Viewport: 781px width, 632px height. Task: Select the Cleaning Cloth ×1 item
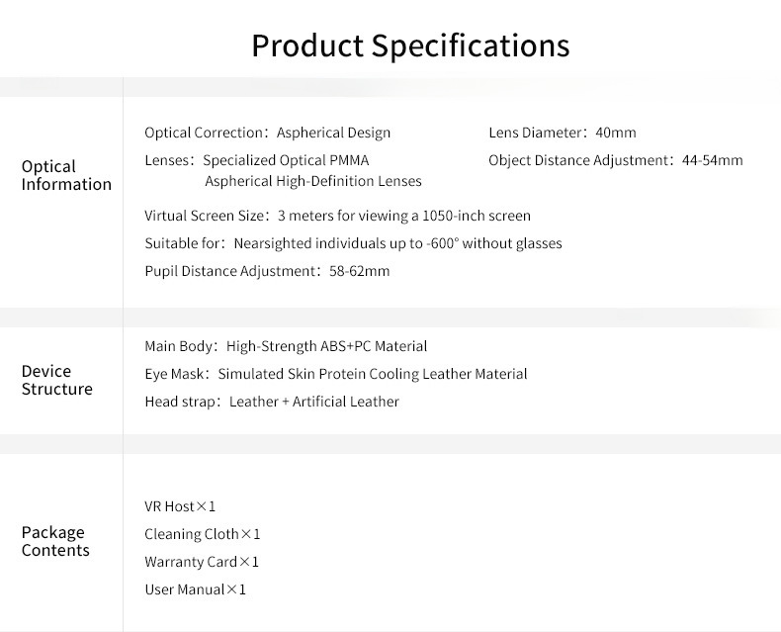point(203,534)
